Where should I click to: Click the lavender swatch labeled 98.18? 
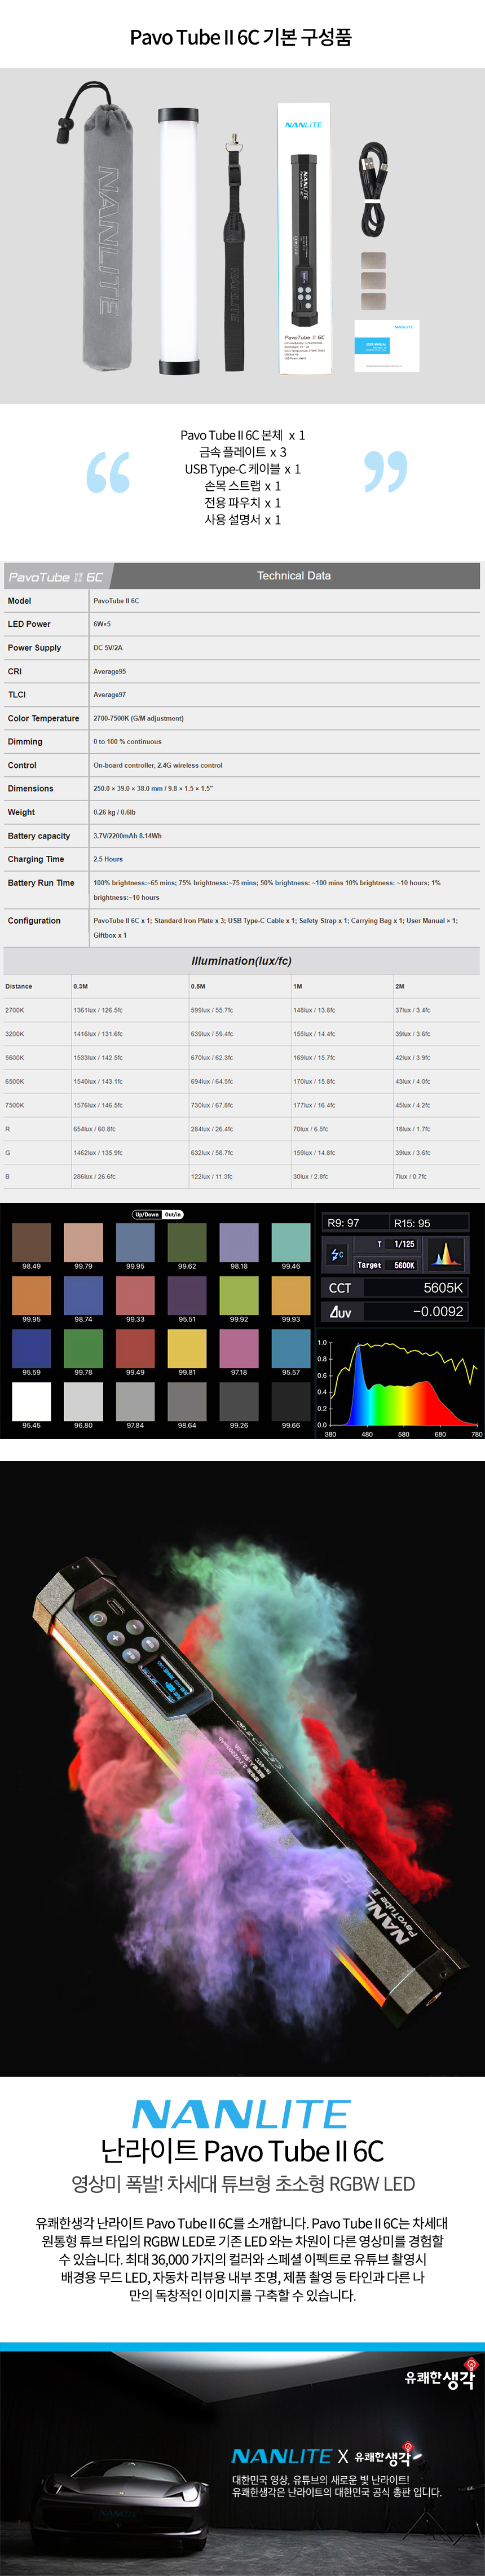(239, 1243)
